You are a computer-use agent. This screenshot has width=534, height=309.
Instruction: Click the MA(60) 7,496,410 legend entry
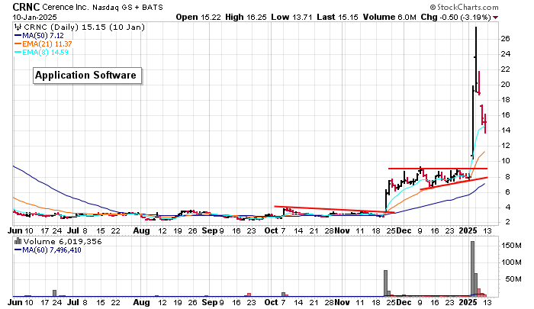pos(48,250)
